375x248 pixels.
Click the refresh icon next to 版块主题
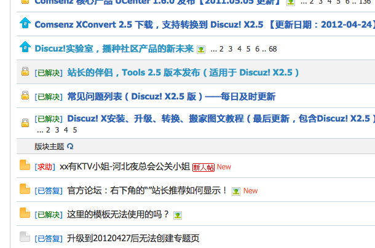[70, 146]
